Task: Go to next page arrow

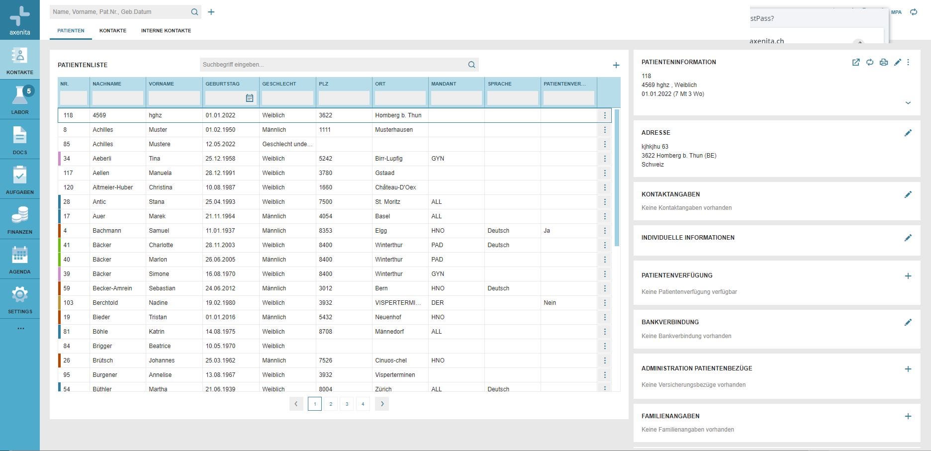Action: pyautogui.click(x=382, y=404)
